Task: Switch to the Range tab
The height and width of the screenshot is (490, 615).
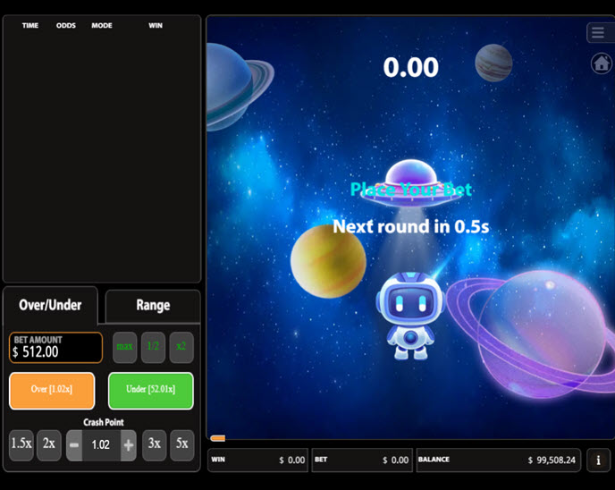Action: pos(153,305)
